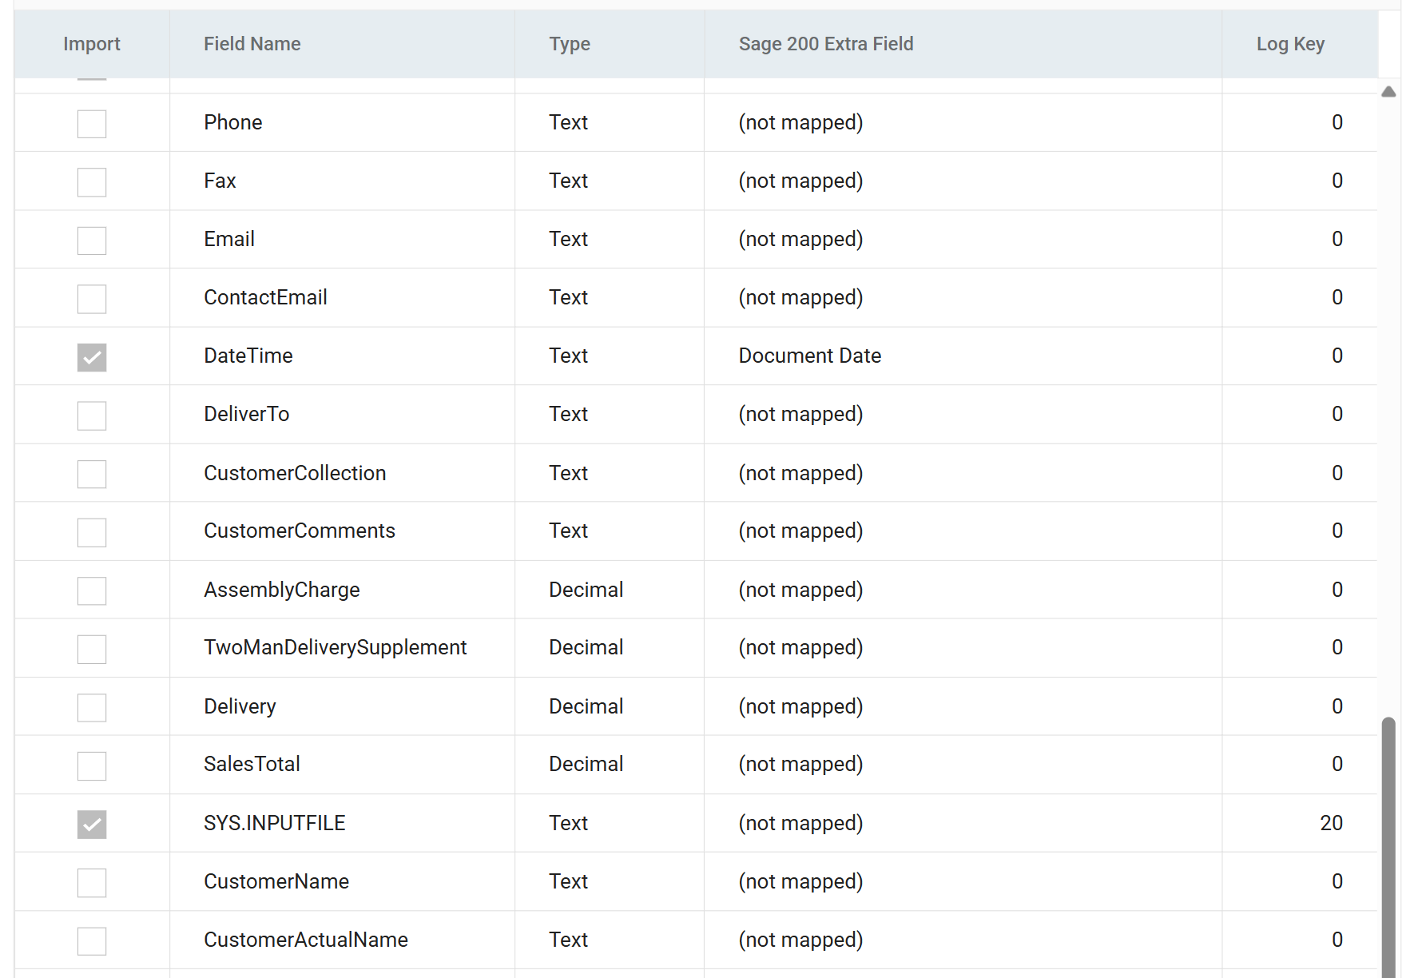Enable import for SalesTotal
The image size is (1414, 978).
(92, 765)
